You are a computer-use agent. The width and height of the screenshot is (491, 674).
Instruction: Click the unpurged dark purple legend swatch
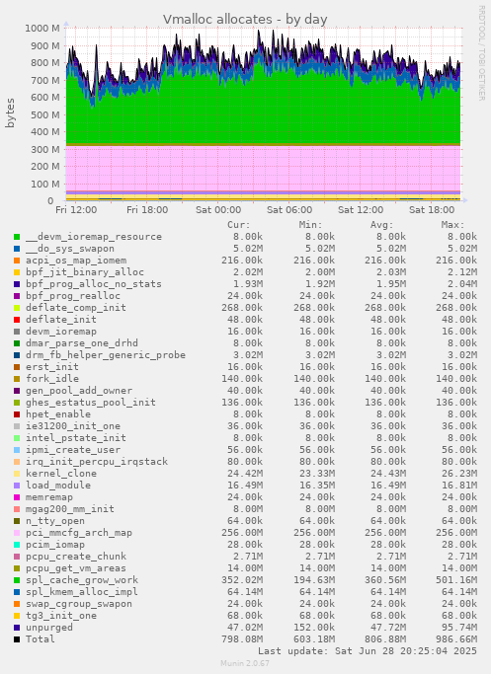pyautogui.click(x=17, y=628)
